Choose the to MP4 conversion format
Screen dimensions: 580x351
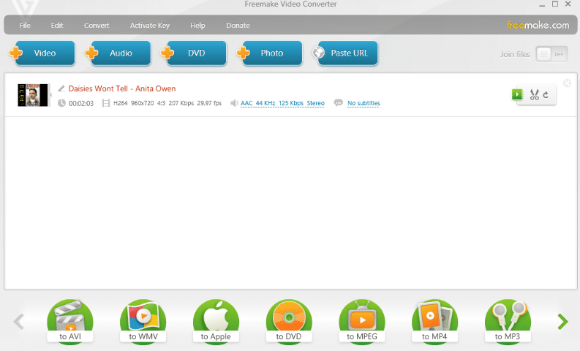click(434, 322)
